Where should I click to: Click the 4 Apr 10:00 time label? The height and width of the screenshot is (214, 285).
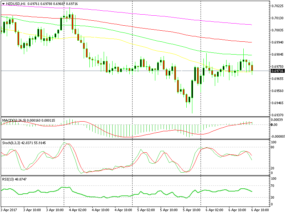point(100,210)
